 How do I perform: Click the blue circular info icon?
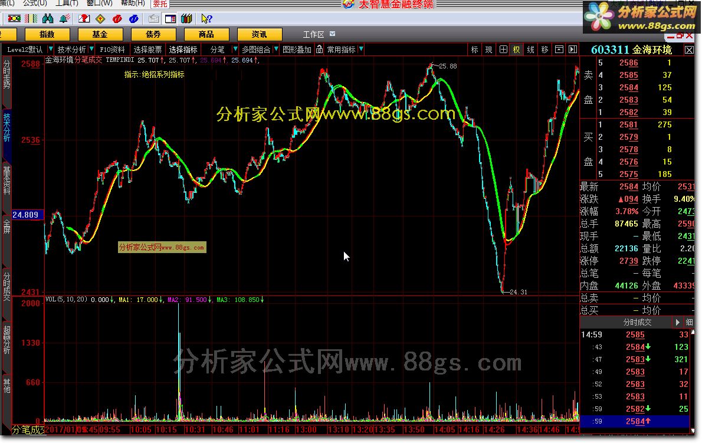point(133,19)
